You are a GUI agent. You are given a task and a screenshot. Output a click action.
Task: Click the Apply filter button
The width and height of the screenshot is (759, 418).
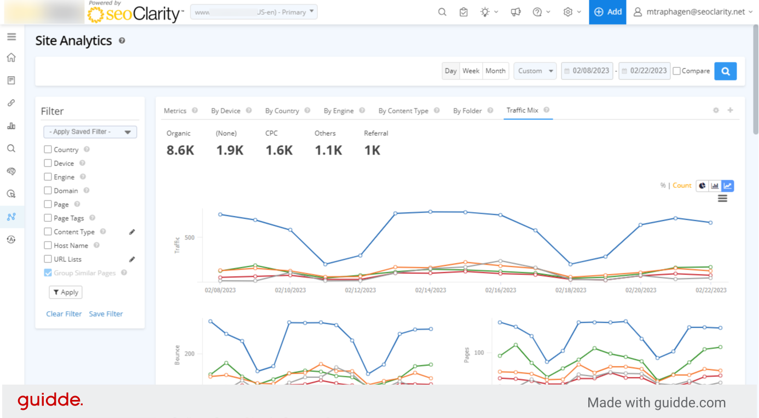66,293
